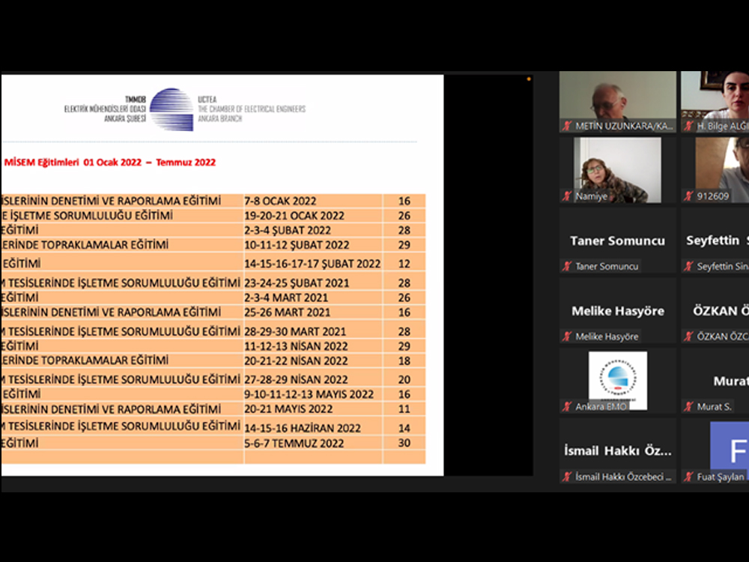Image resolution: width=749 pixels, height=562 pixels.
Task: Click muted mic icon beside Fuat Şaylan
Action: click(x=688, y=477)
